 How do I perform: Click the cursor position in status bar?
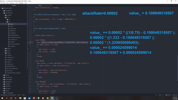[x=23, y=95]
